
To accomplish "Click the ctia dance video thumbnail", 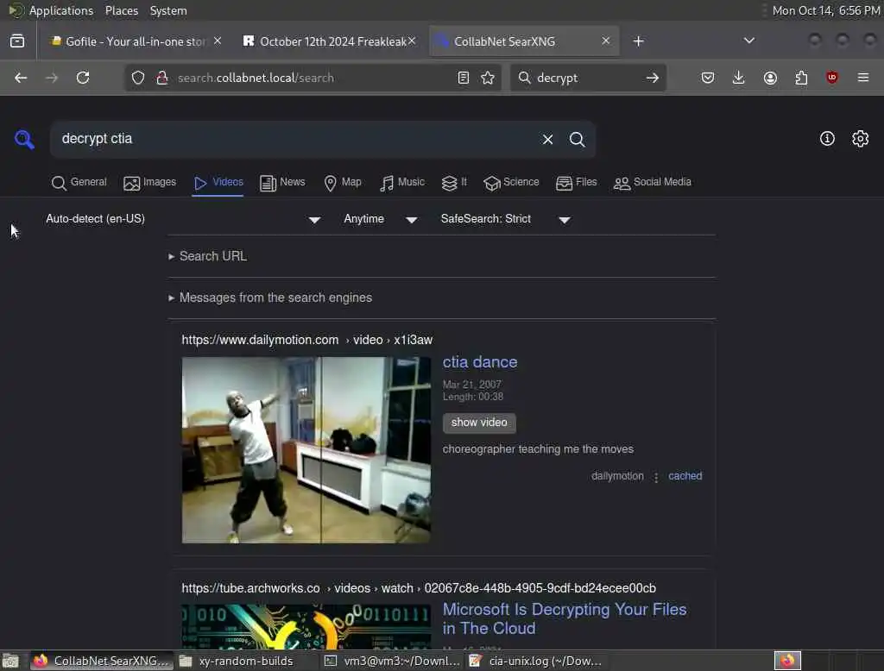I will 306,450.
